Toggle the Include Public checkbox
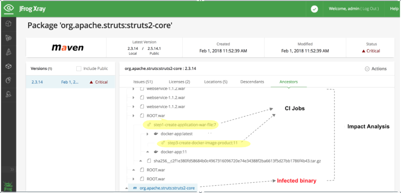Viewport: 401px width, 193px height. pyautogui.click(x=79, y=69)
